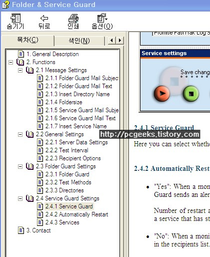
Task: Click page icon beside 2.1.5 Service Guard Mail Subject
Action: pos(40,110)
